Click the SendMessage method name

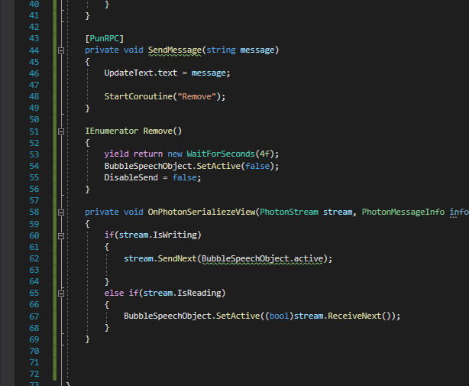point(175,50)
